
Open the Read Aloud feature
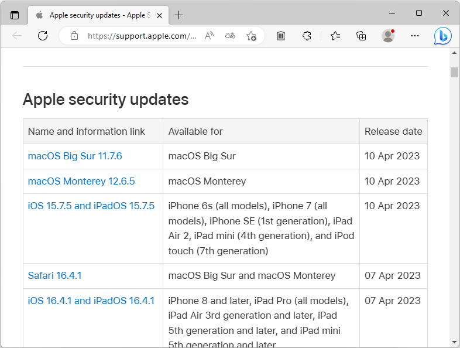pos(209,36)
